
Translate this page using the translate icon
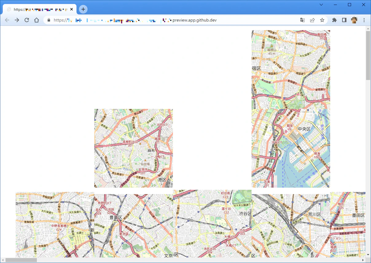(x=303, y=20)
